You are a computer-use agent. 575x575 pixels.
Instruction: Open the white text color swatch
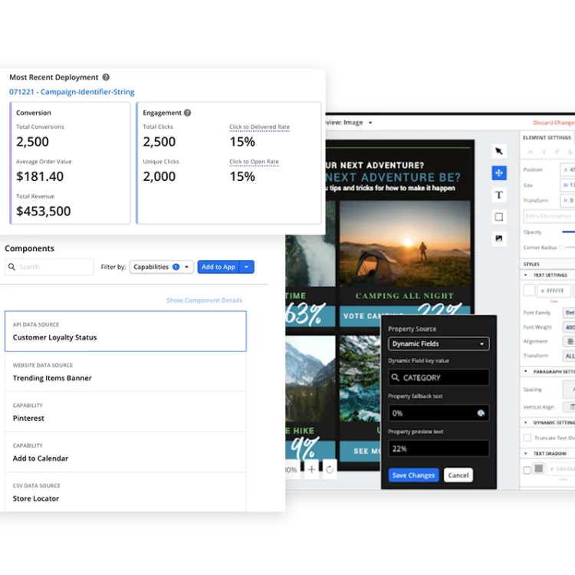pyautogui.click(x=529, y=291)
